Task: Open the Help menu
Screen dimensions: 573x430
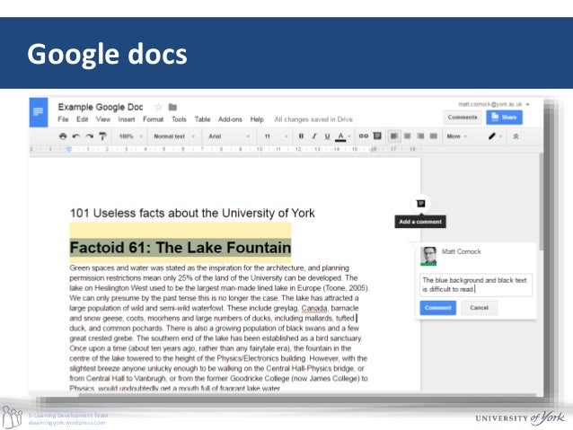Action: click(257, 119)
